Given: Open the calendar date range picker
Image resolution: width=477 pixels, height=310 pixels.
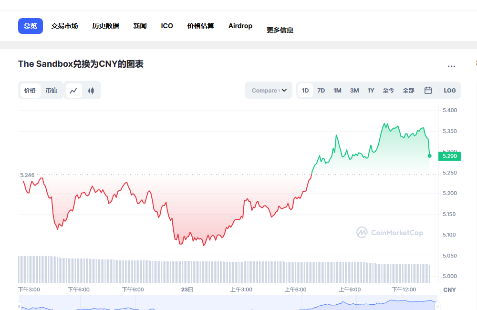Looking at the screenshot, I should click(428, 90).
